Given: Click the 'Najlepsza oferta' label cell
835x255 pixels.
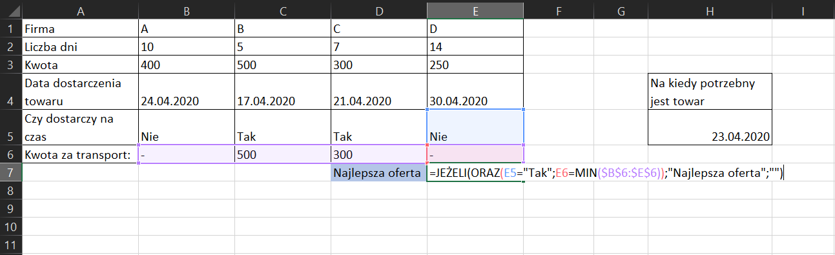Looking at the screenshot, I should [379, 172].
